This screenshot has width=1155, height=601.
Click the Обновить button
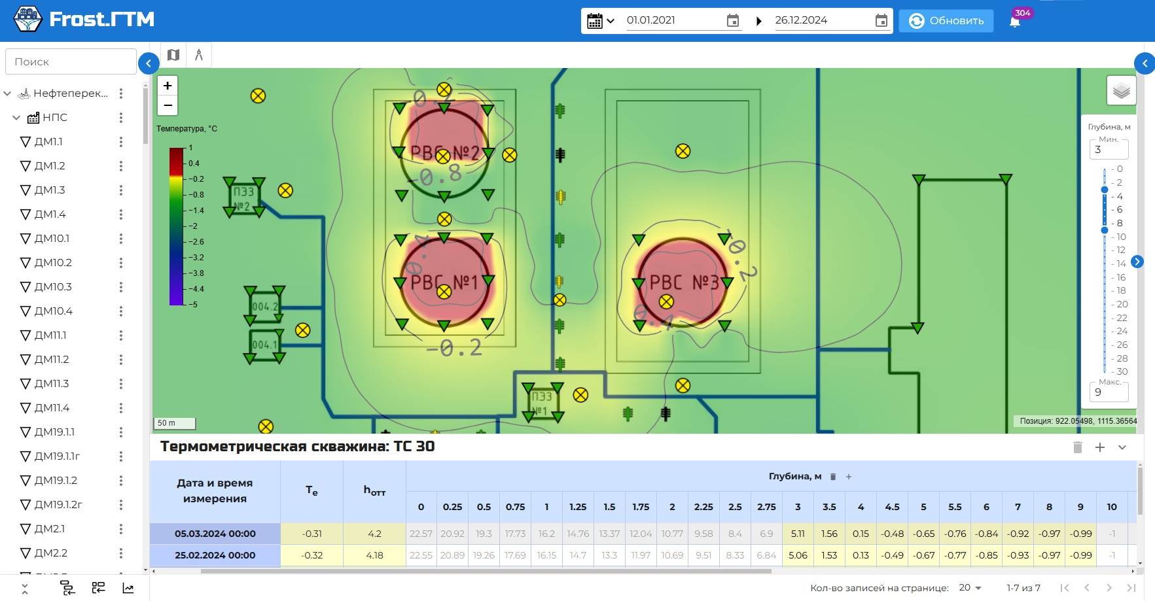click(x=946, y=21)
